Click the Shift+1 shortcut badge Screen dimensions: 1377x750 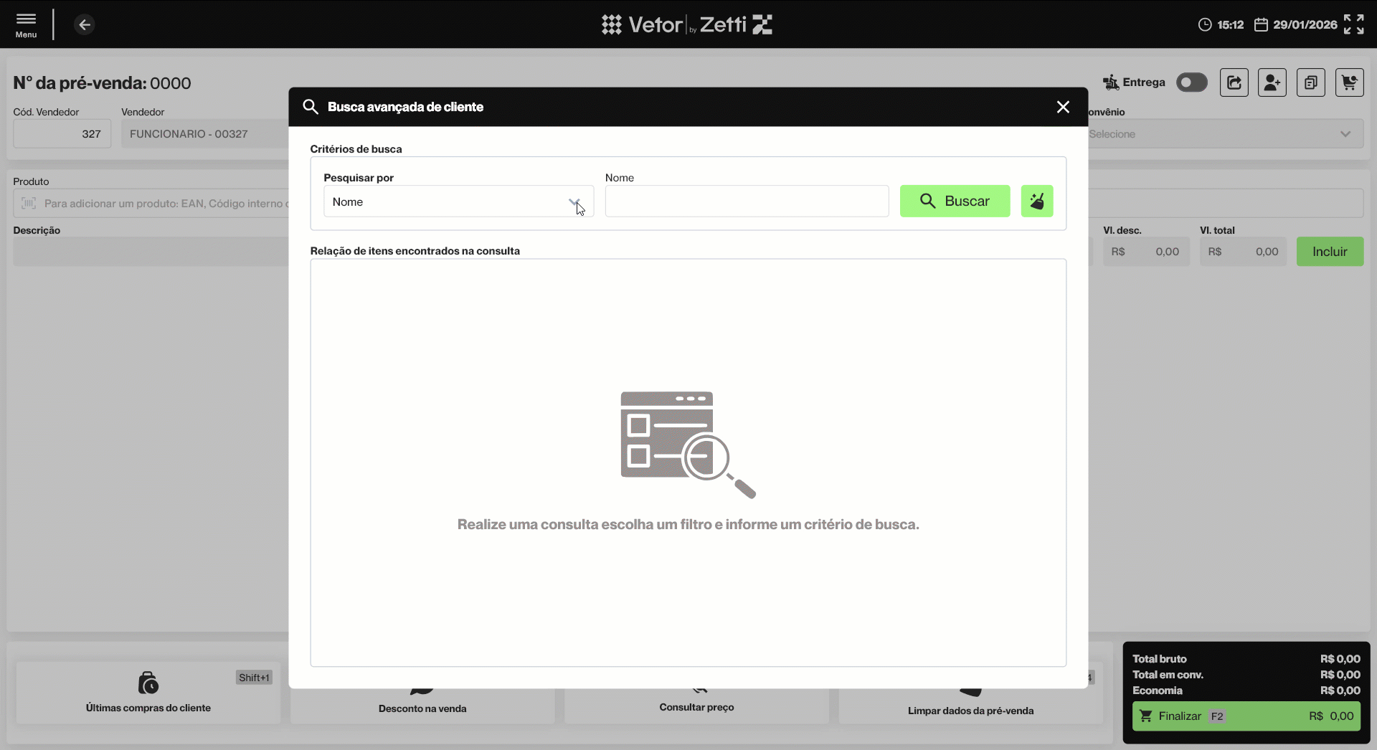[255, 678]
